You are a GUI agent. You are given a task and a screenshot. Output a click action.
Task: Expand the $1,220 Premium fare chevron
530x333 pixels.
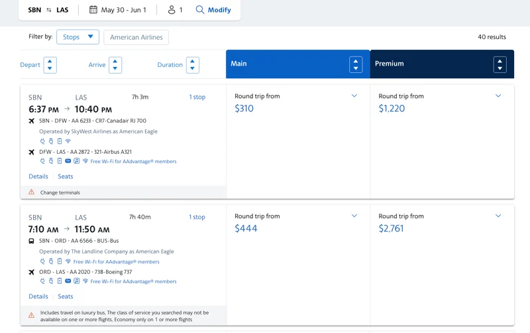click(x=498, y=96)
